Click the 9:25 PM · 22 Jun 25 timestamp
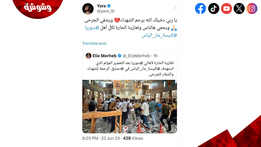The width and height of the screenshot is (261, 147). coord(101,138)
